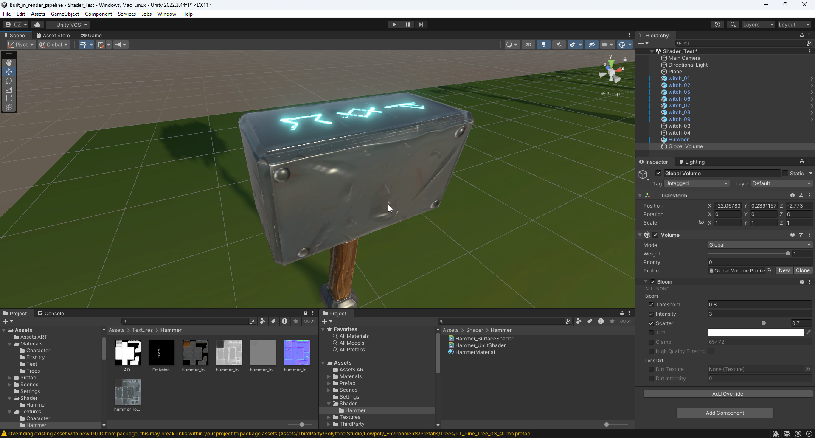Click the Add Component button
The width and height of the screenshot is (815, 438).
click(x=725, y=413)
